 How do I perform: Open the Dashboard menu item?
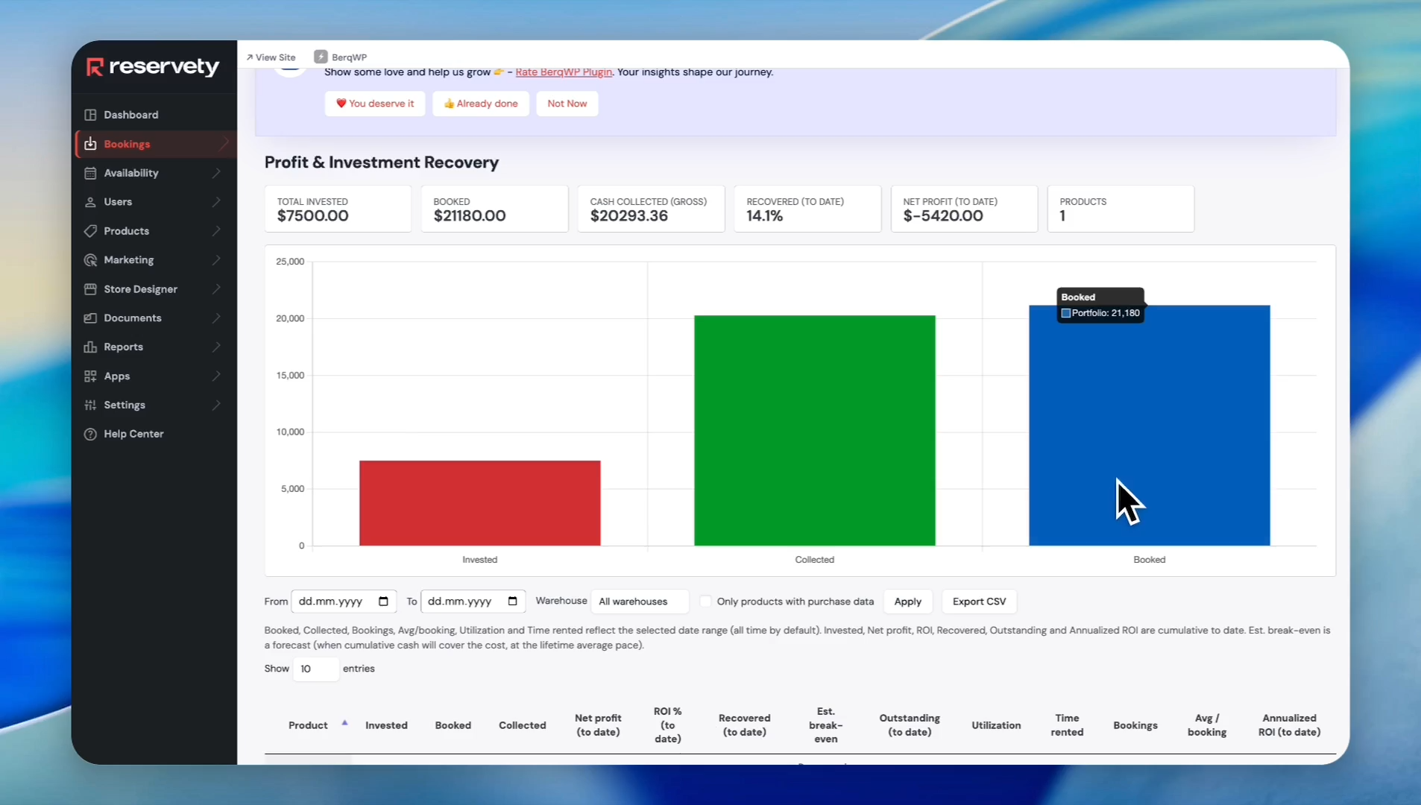[131, 115]
